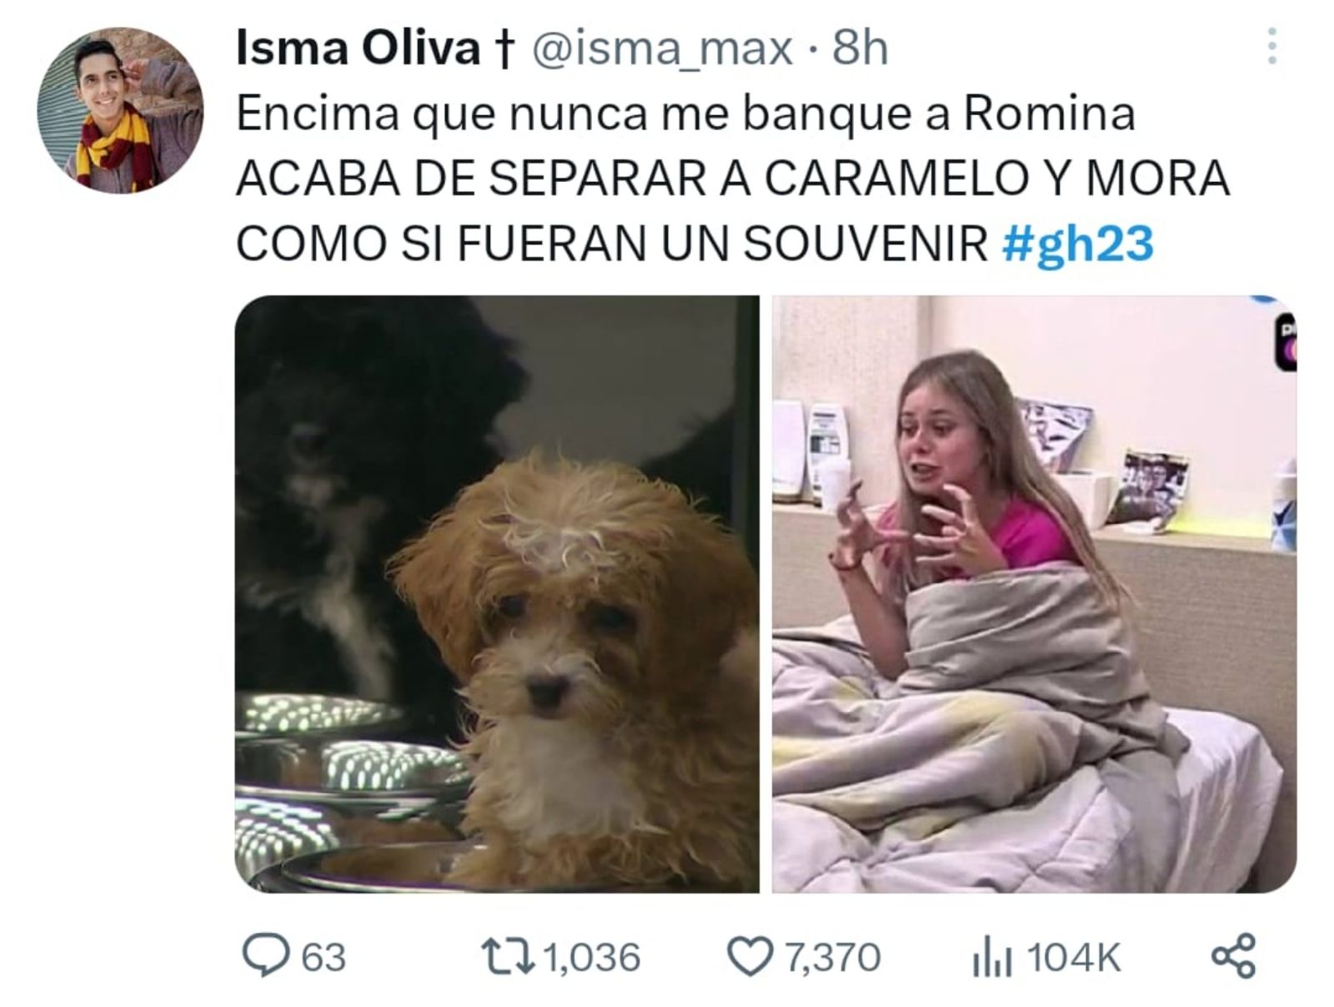Image resolution: width=1334 pixels, height=1007 pixels.
Task: Tap the share icon below the tweet
Action: pyautogui.click(x=1232, y=956)
